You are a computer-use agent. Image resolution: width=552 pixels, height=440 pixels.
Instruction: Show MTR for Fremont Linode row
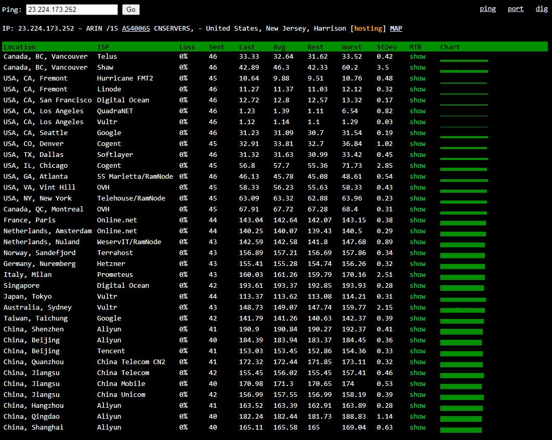click(417, 89)
